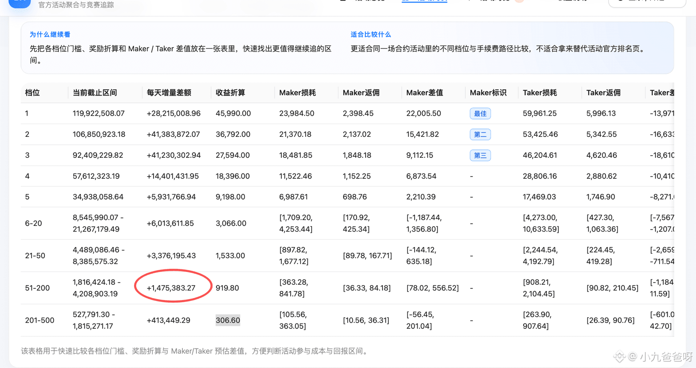The image size is (696, 368).
Task: Click the 官方活动聚合与竞赛追踪 subtitle
Action: pyautogui.click(x=76, y=5)
